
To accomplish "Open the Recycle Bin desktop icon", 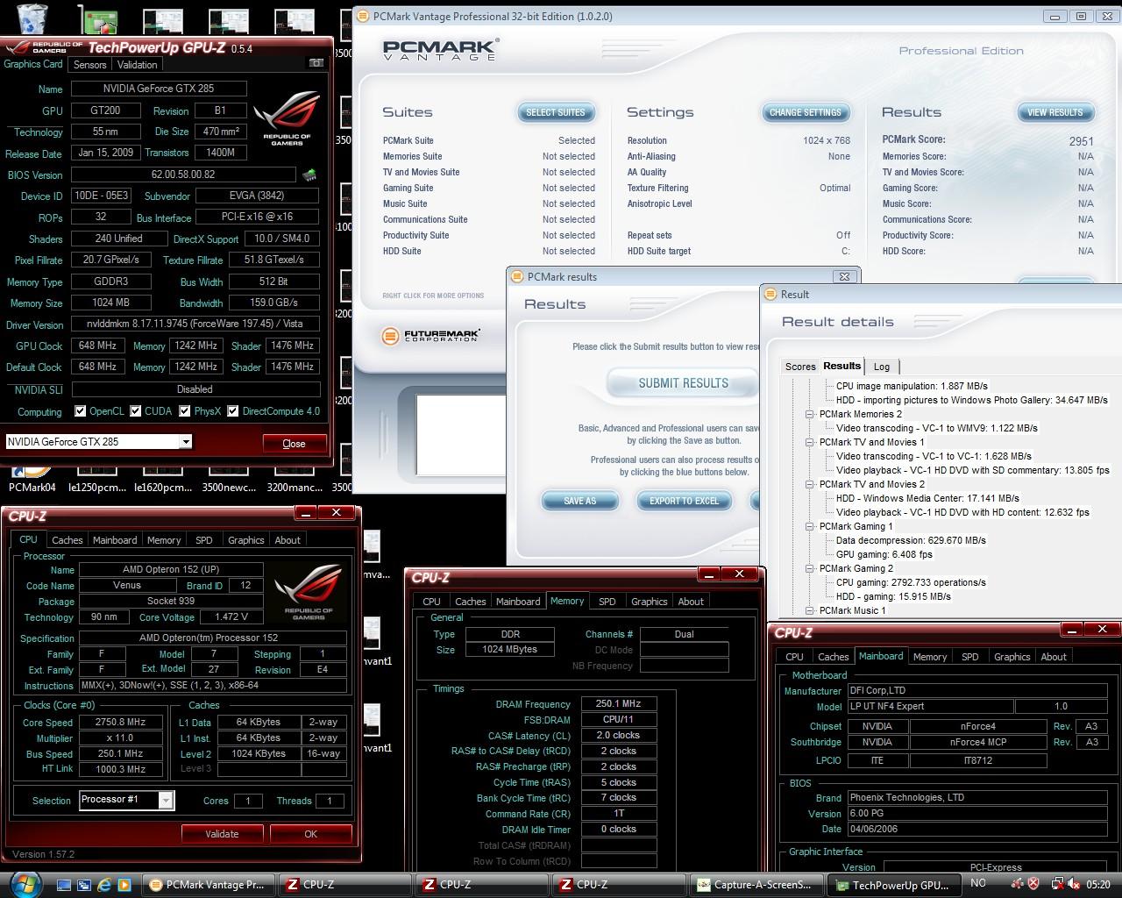I will point(32,18).
